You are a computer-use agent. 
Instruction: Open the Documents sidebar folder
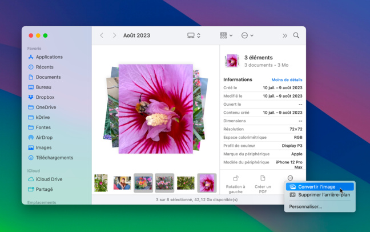[45, 77]
